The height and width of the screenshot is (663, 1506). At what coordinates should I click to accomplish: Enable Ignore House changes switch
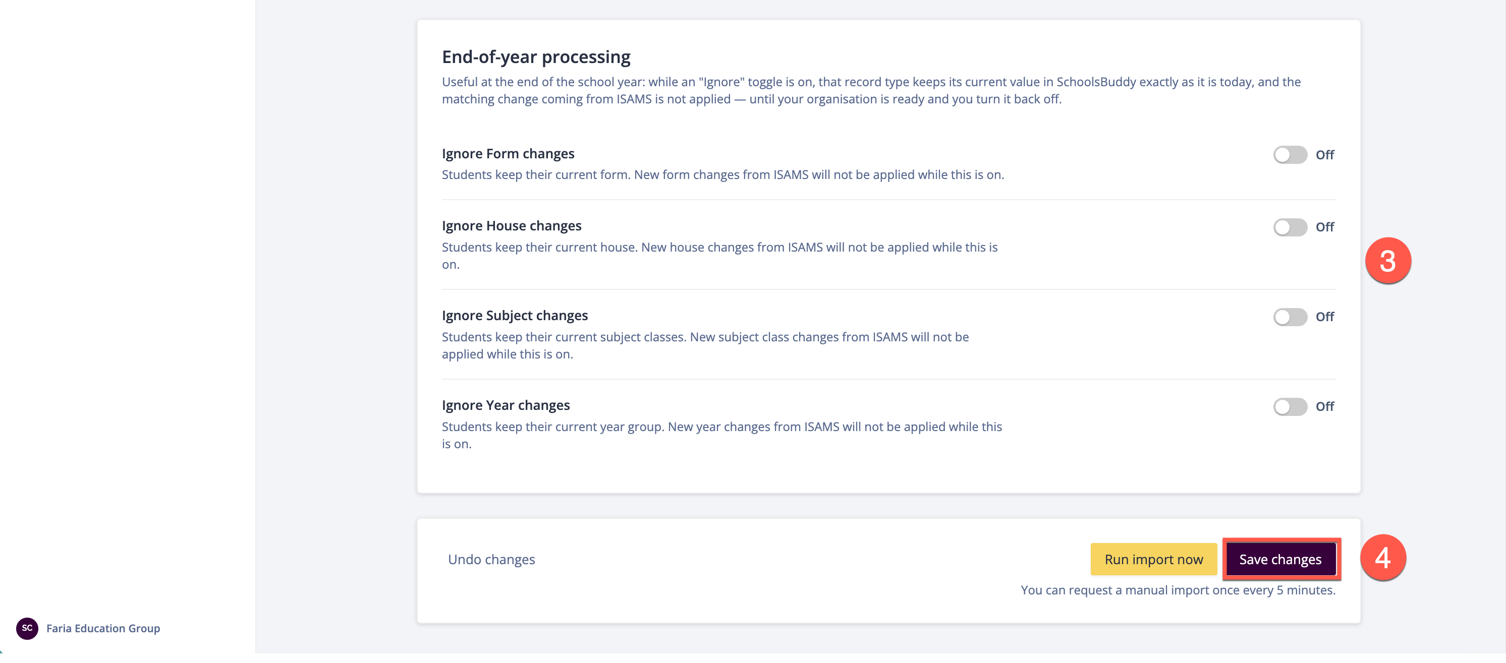pyautogui.click(x=1290, y=227)
